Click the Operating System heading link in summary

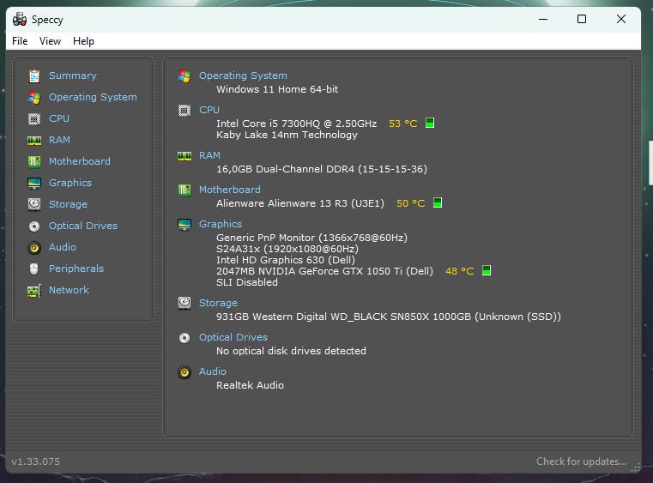(243, 75)
